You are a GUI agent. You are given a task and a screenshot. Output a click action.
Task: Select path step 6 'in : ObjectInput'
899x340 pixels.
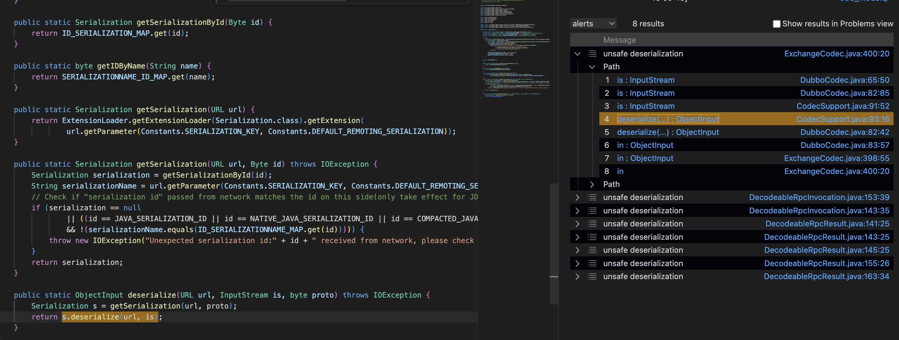[x=645, y=145]
